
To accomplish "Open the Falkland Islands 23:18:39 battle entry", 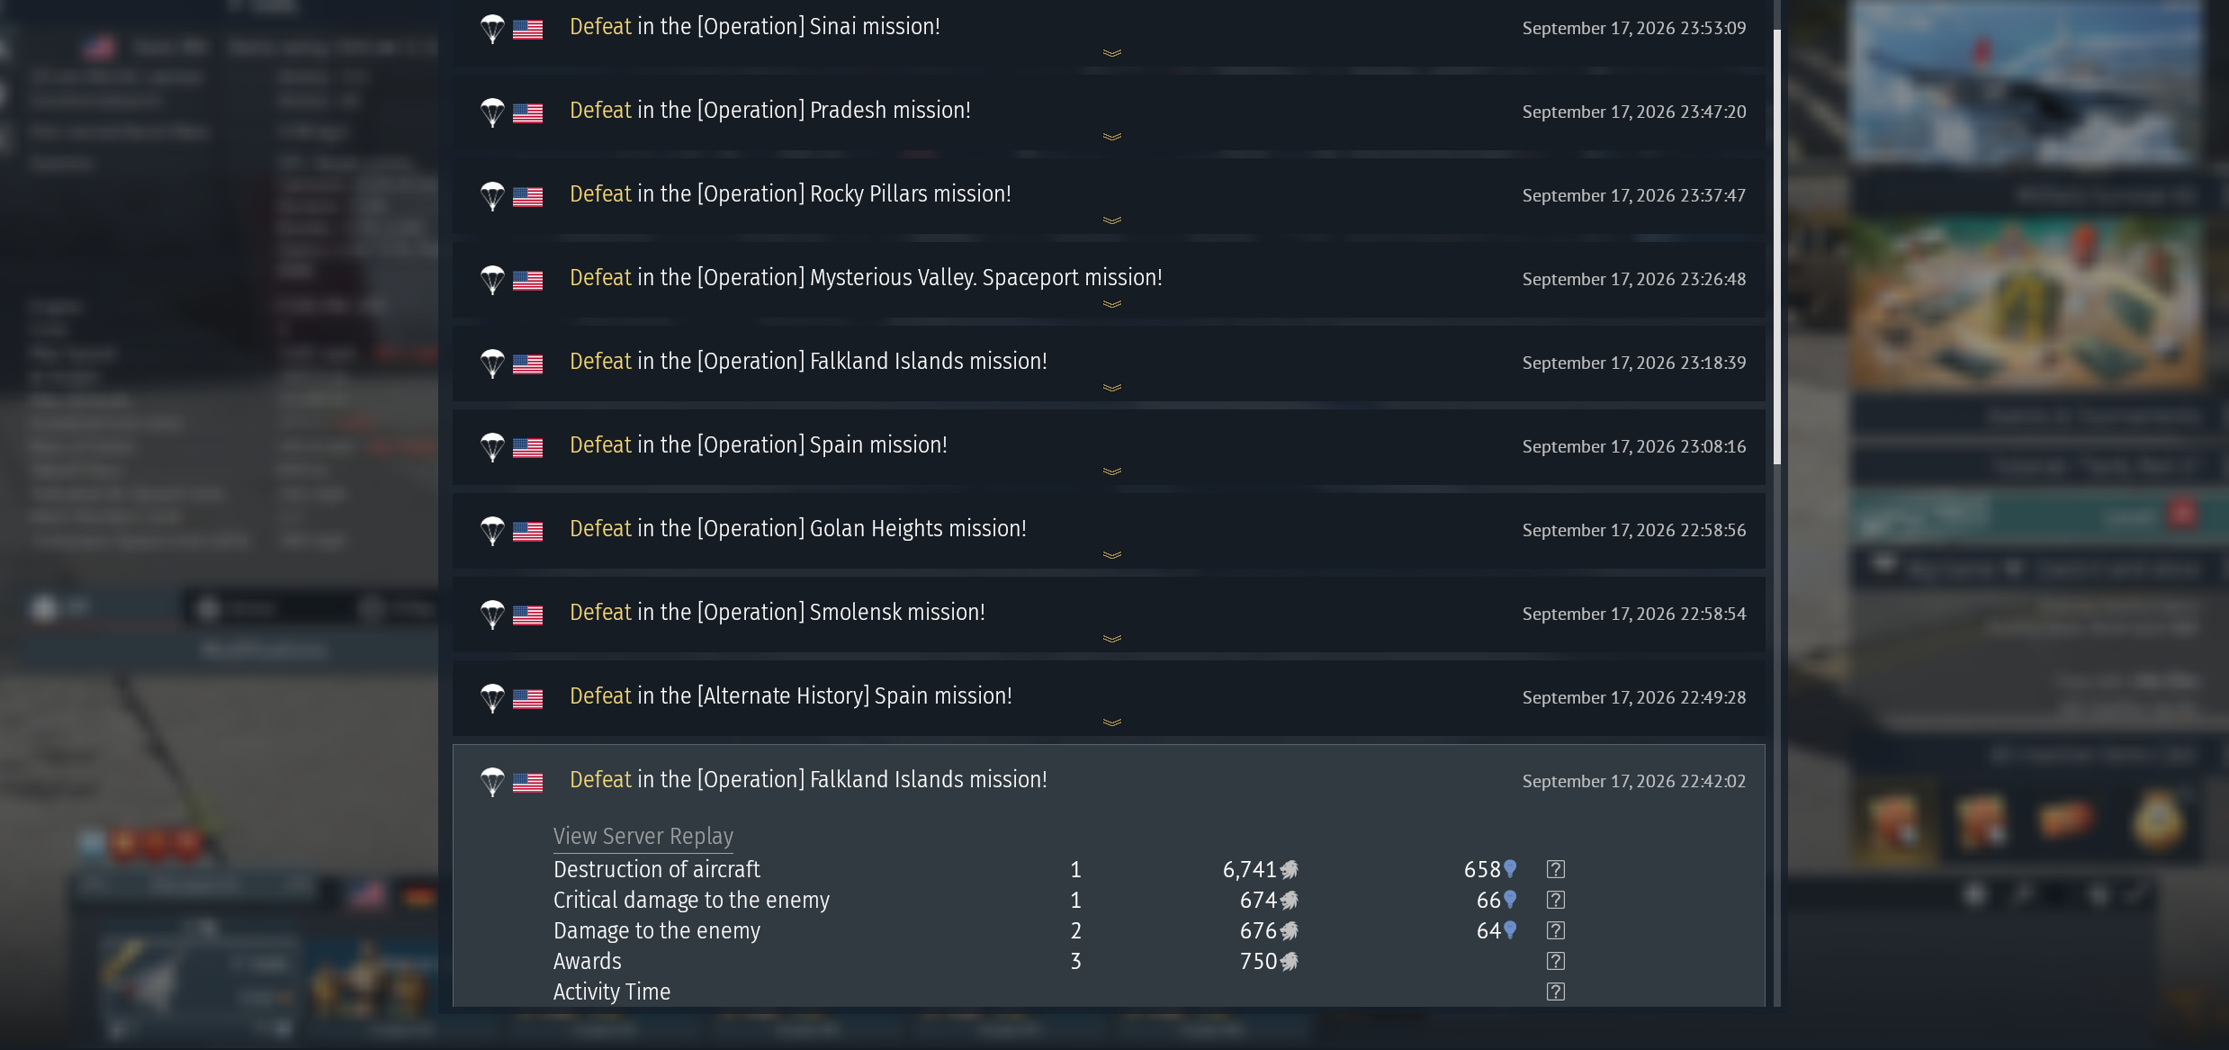I will point(1109,364).
